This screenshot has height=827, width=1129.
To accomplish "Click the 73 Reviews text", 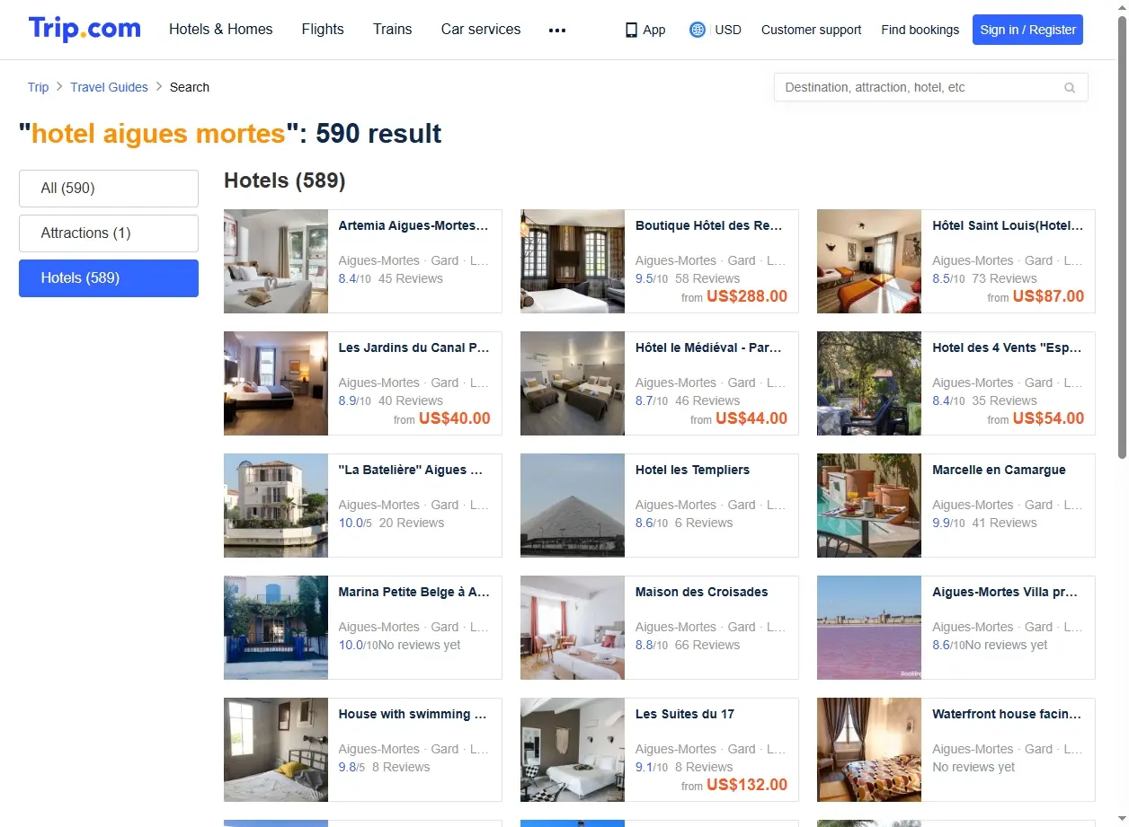I will (1004, 279).
